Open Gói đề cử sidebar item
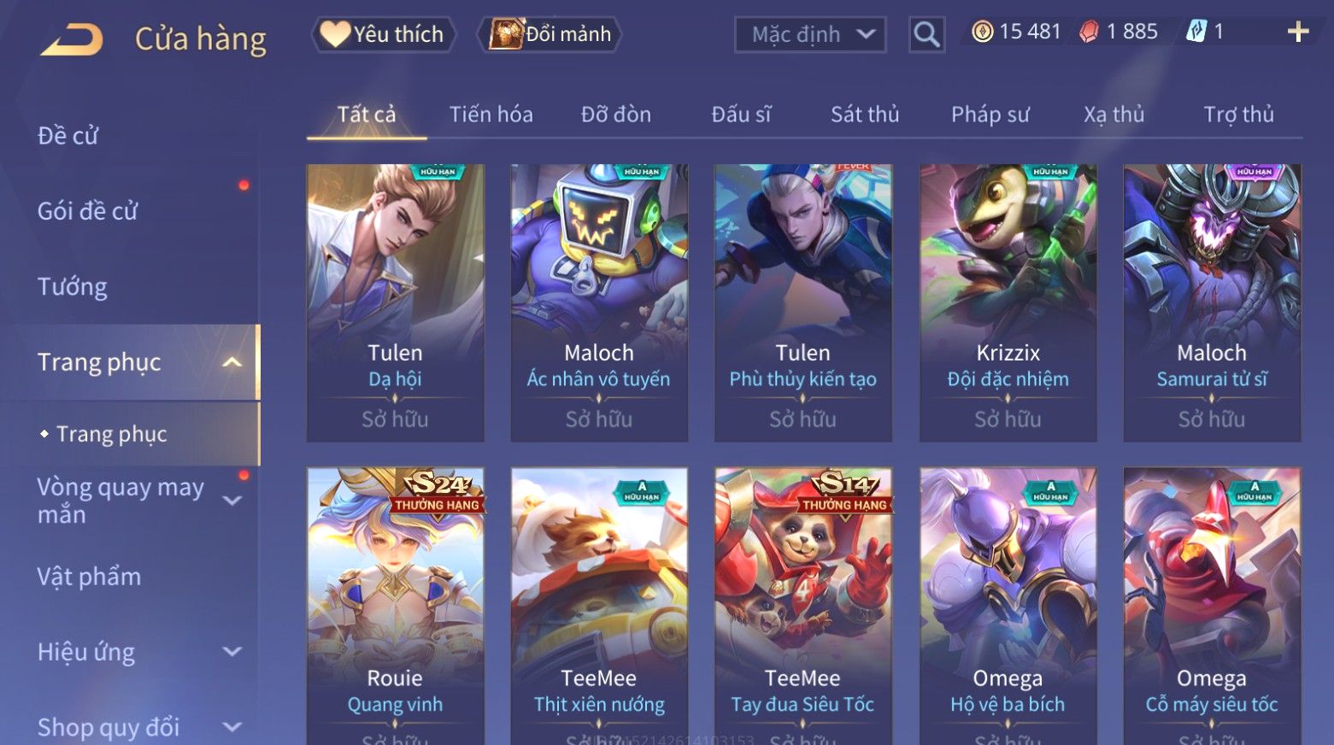The height and width of the screenshot is (745, 1334). tap(87, 211)
